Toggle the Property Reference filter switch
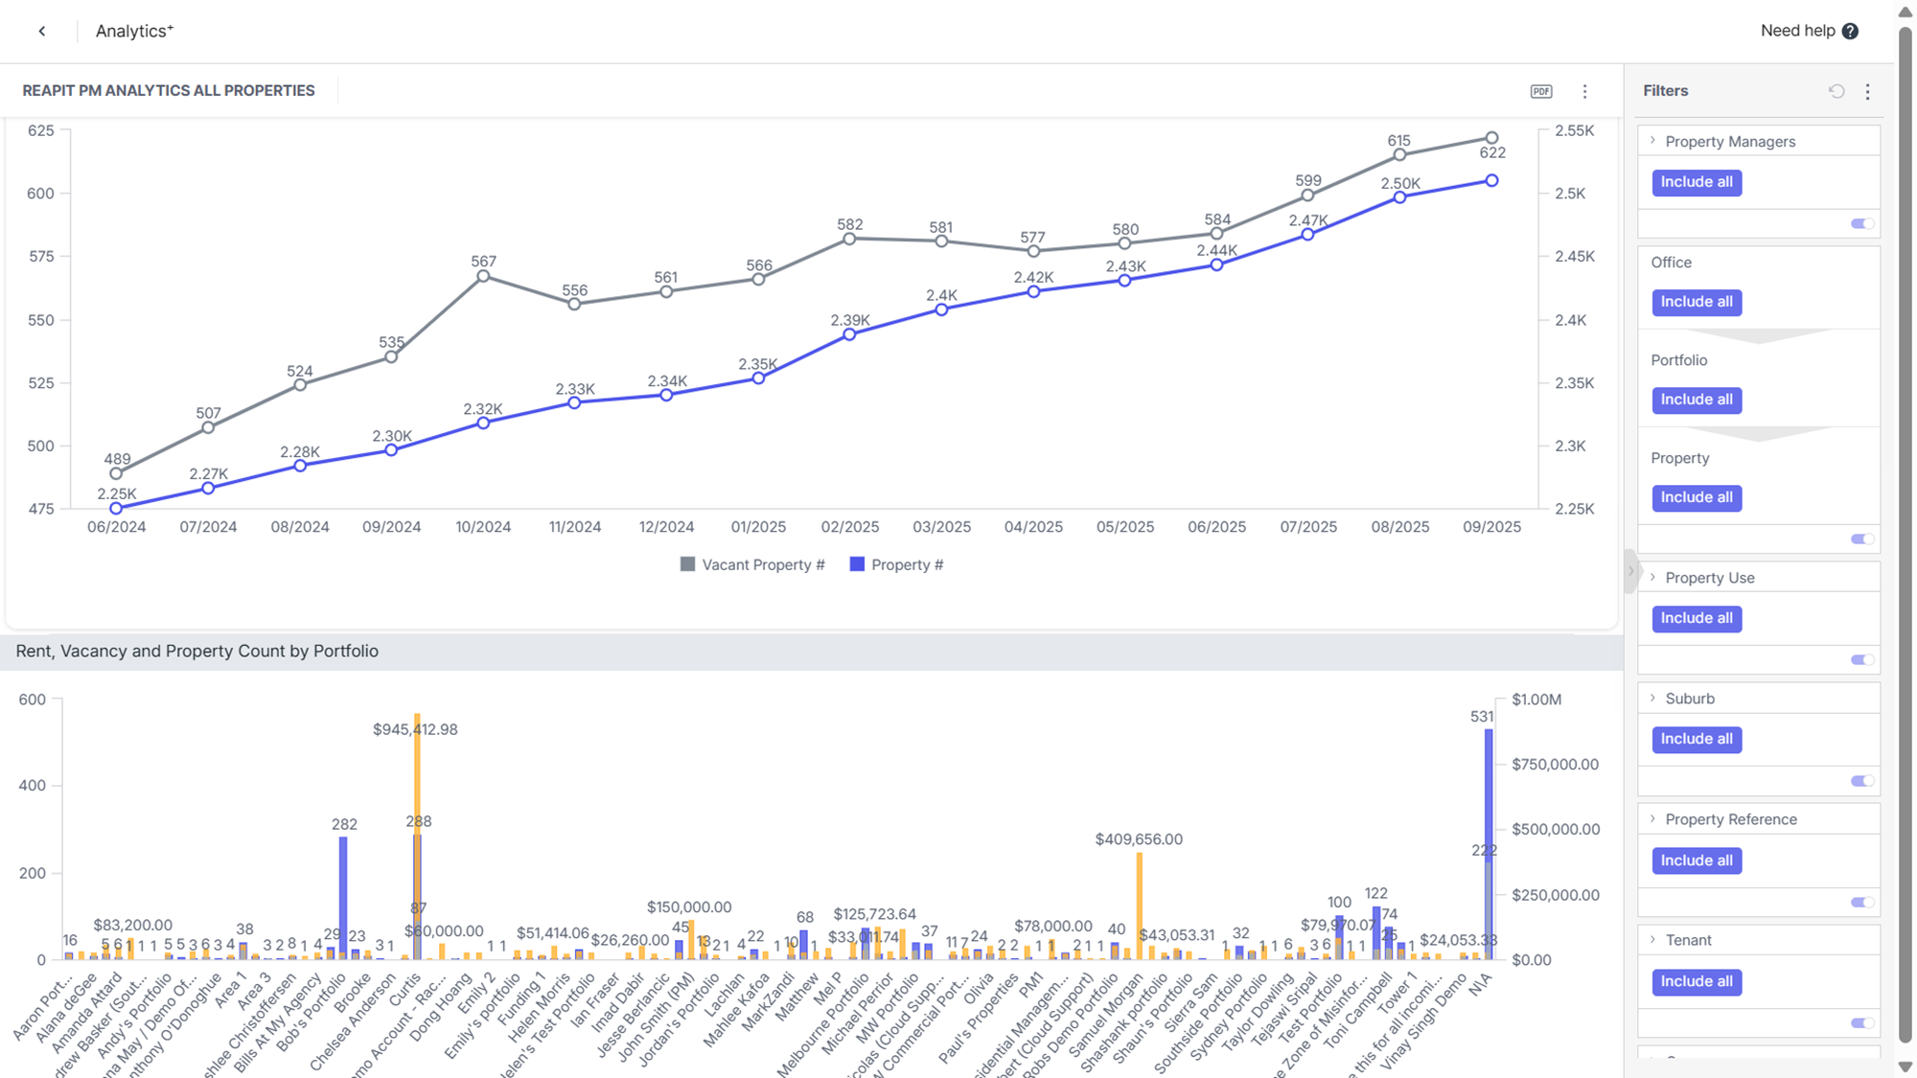Image resolution: width=1917 pixels, height=1078 pixels. 1862,902
